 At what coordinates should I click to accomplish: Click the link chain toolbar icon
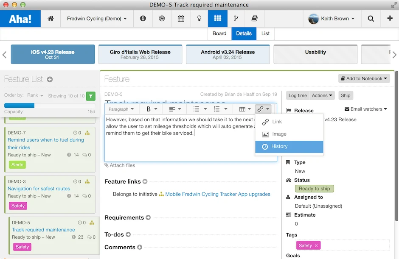(x=260, y=109)
